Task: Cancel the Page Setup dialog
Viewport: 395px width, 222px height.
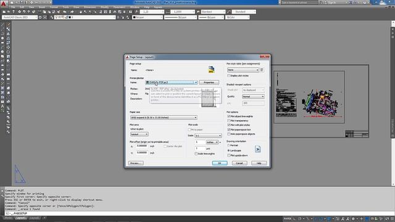Action: pyautogui.click(x=239, y=163)
